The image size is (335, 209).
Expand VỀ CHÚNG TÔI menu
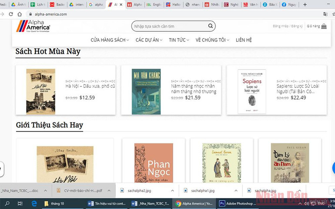212,40
